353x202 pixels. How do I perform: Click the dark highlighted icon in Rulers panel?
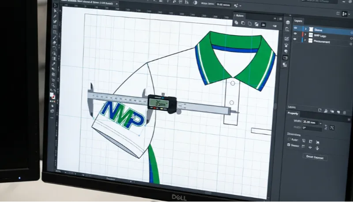(263, 25)
